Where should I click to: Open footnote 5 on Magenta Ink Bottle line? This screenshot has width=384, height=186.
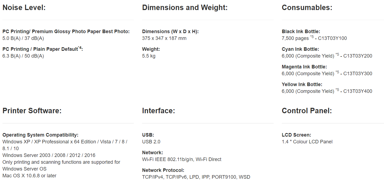click(337, 72)
